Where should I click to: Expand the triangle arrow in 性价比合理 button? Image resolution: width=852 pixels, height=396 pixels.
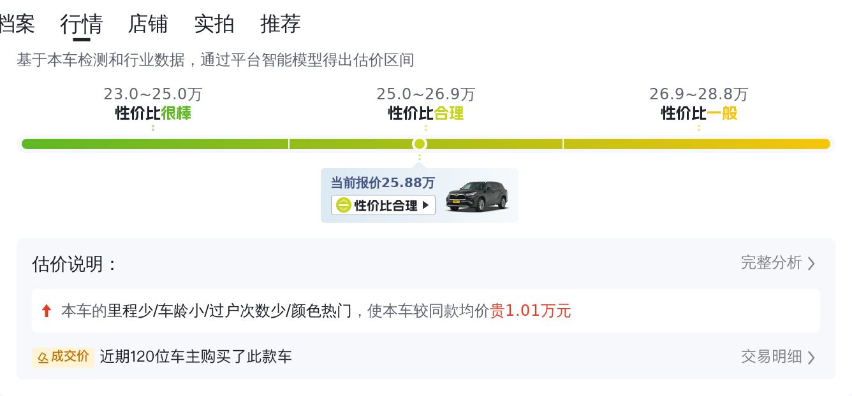426,205
